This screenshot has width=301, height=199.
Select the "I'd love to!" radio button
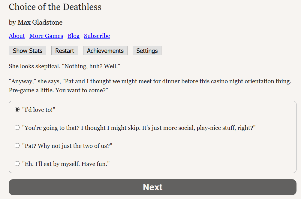pyautogui.click(x=17, y=110)
